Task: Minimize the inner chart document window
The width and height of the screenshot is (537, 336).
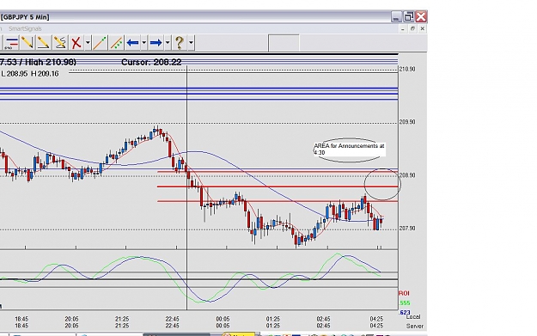Action: tap(403, 28)
